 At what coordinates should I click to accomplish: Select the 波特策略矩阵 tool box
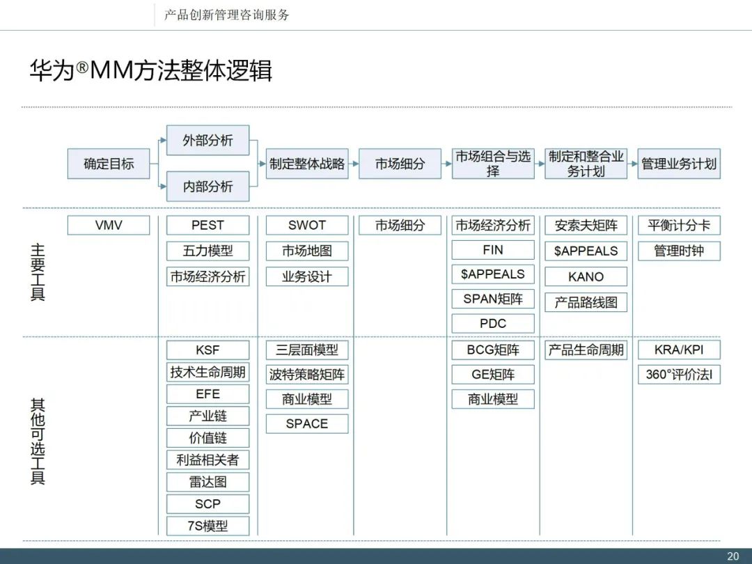coord(307,375)
